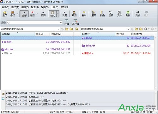Select red 课程.doc in right pane

pos(118,53)
